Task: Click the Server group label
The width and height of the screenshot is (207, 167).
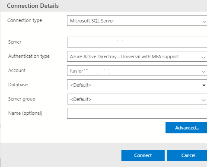Action: click(22, 99)
